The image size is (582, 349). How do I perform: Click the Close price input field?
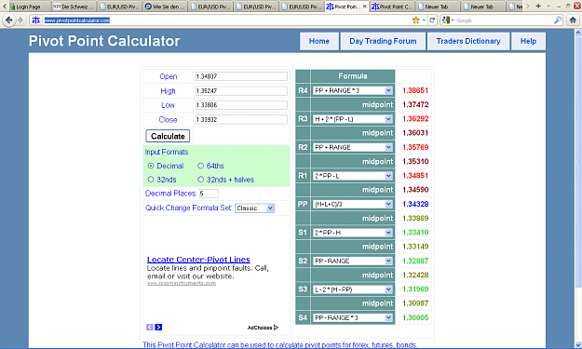pyautogui.click(x=241, y=119)
